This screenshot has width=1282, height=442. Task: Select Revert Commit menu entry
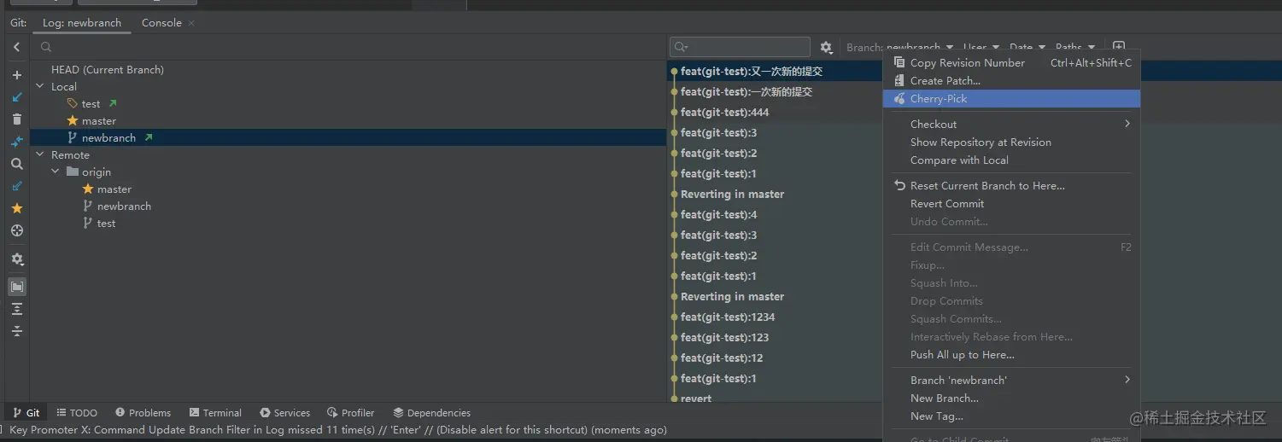(947, 204)
